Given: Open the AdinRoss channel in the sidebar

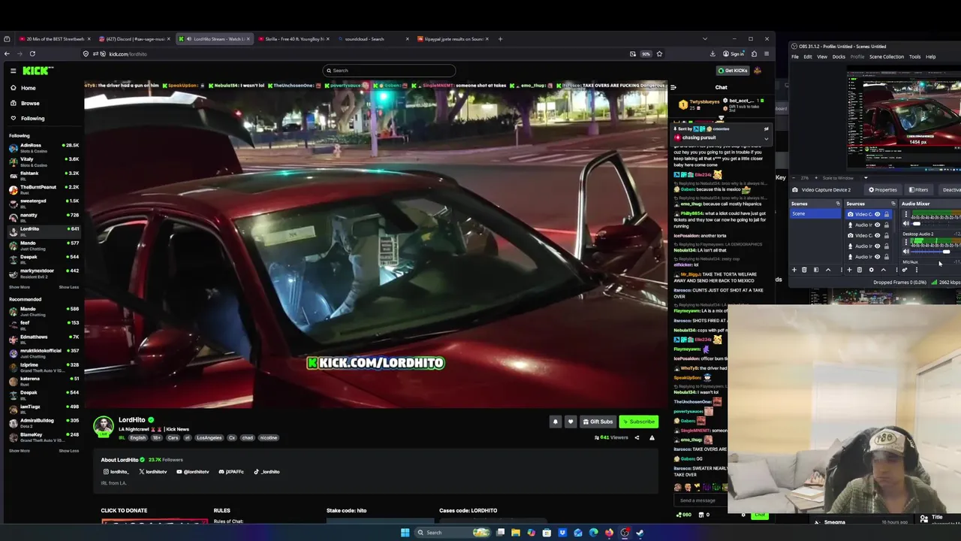Looking at the screenshot, I should [44, 147].
